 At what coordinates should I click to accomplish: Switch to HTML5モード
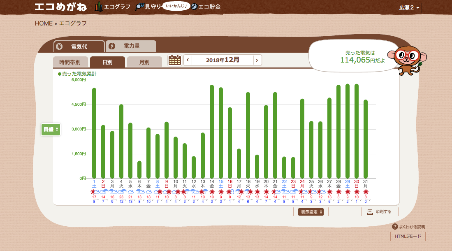(x=408, y=237)
